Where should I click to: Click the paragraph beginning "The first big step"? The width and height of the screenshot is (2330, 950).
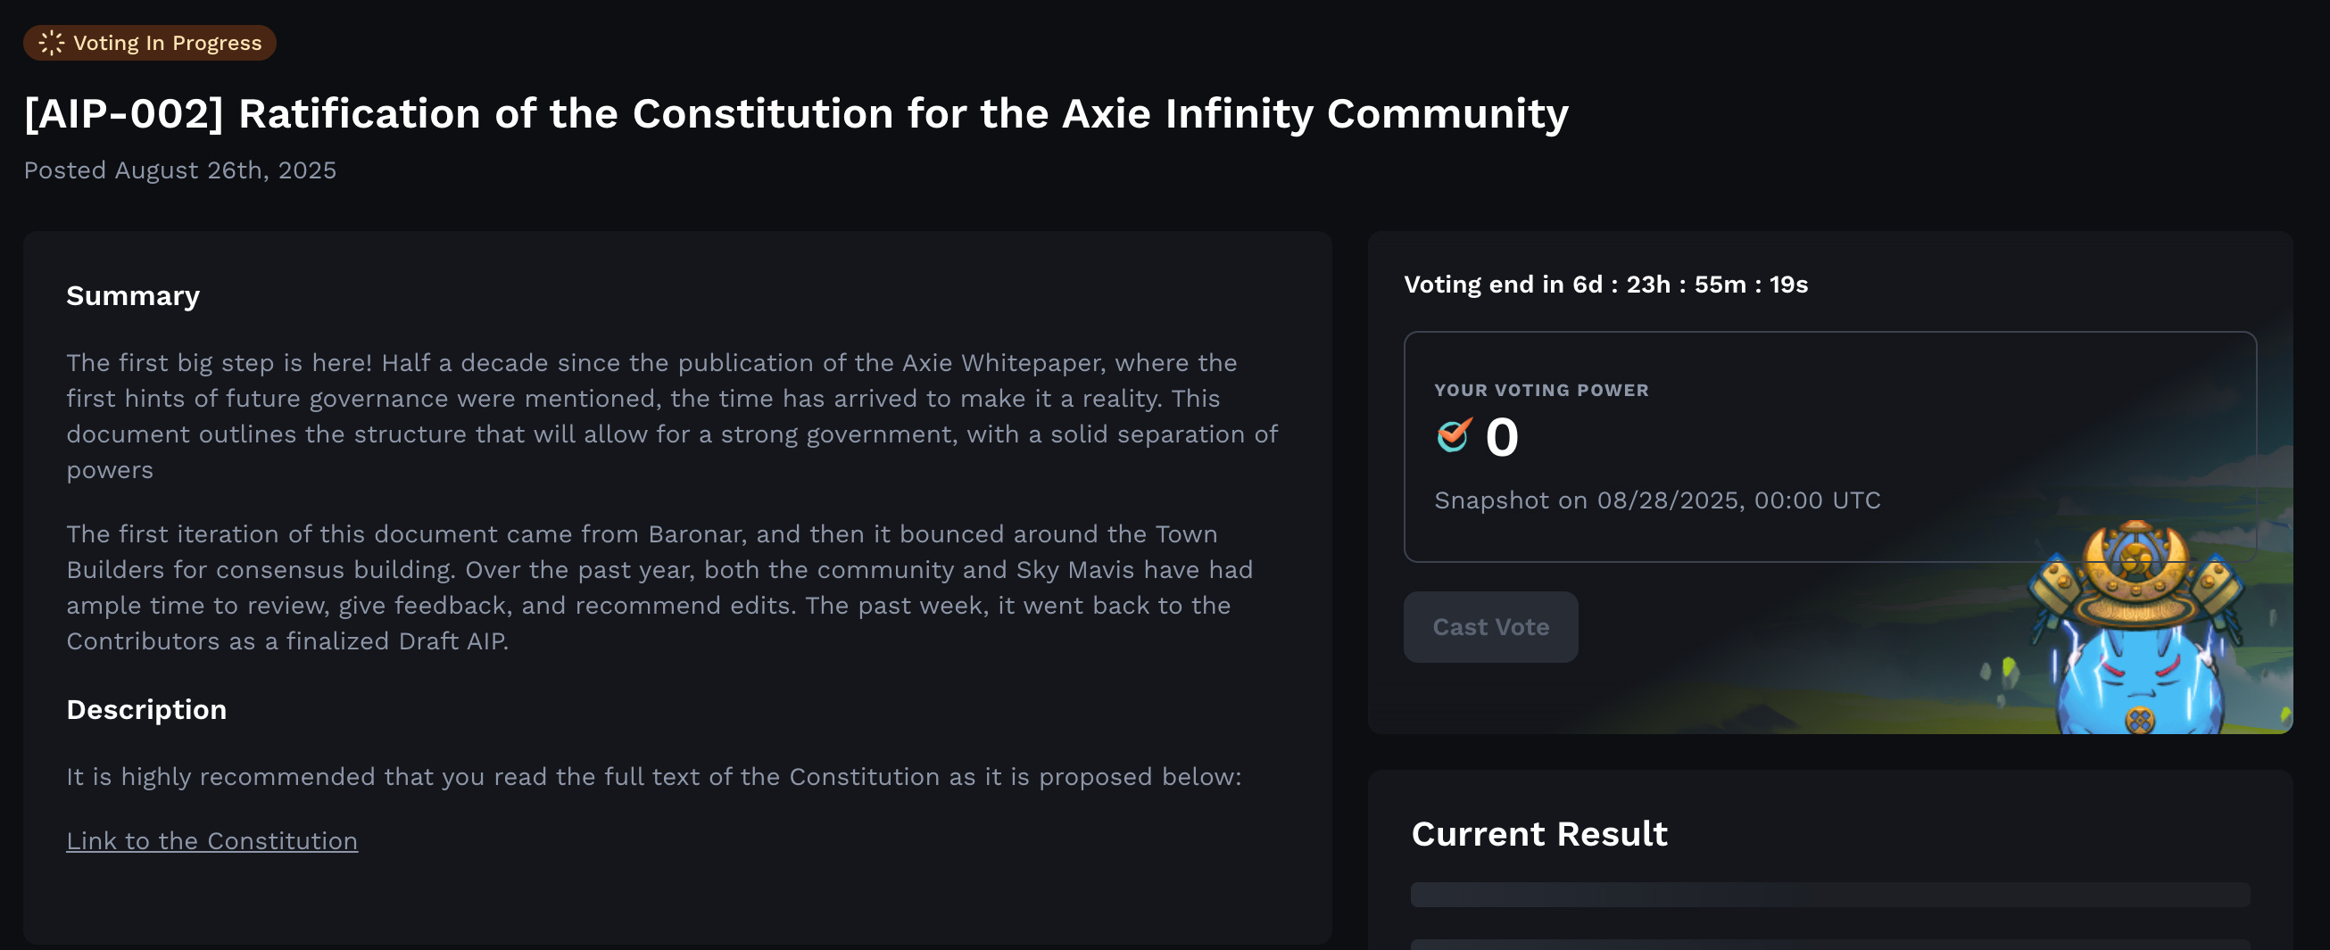point(671,416)
